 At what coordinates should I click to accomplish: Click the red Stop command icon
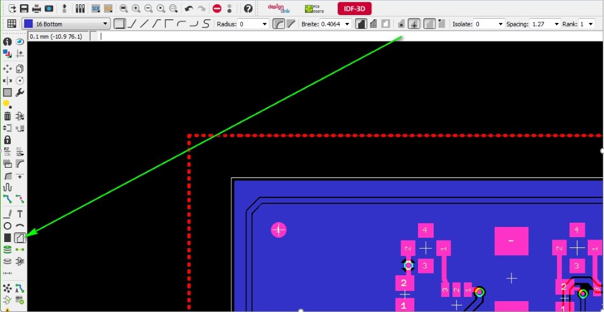click(217, 8)
